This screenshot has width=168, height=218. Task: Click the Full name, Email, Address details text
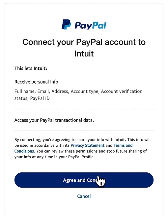(78, 95)
